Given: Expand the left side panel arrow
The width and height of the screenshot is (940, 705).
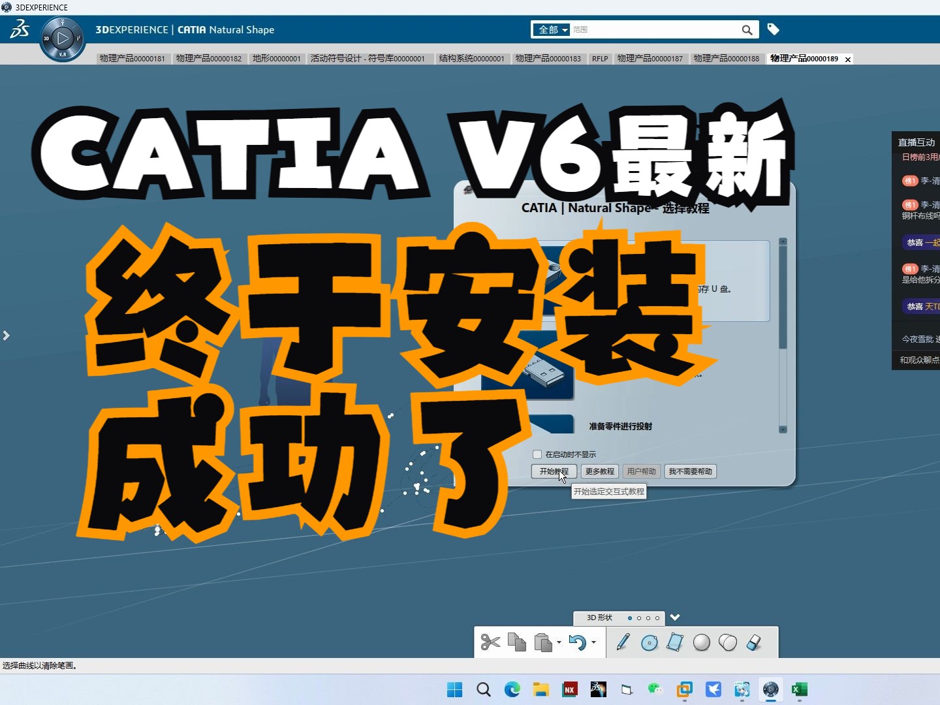Looking at the screenshot, I should [x=6, y=336].
